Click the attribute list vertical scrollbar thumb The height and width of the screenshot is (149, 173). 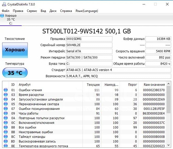pos(168,100)
